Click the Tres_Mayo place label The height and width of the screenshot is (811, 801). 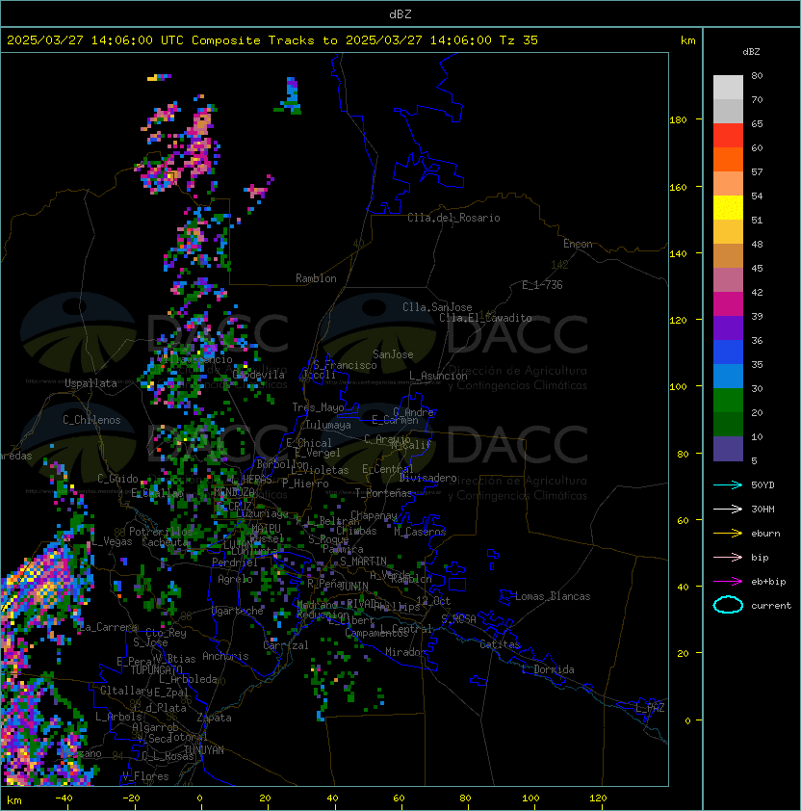(318, 407)
